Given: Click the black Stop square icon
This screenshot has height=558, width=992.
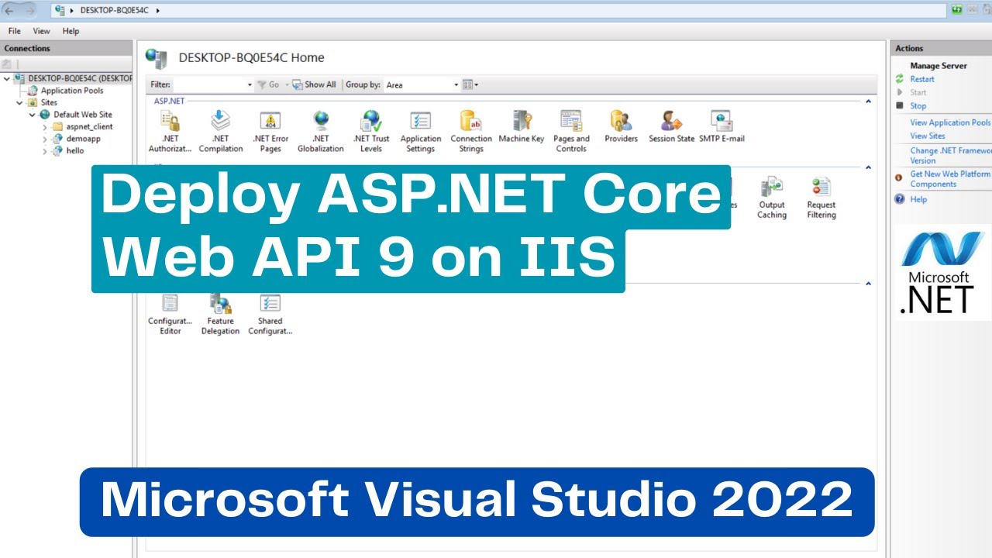Looking at the screenshot, I should [900, 105].
